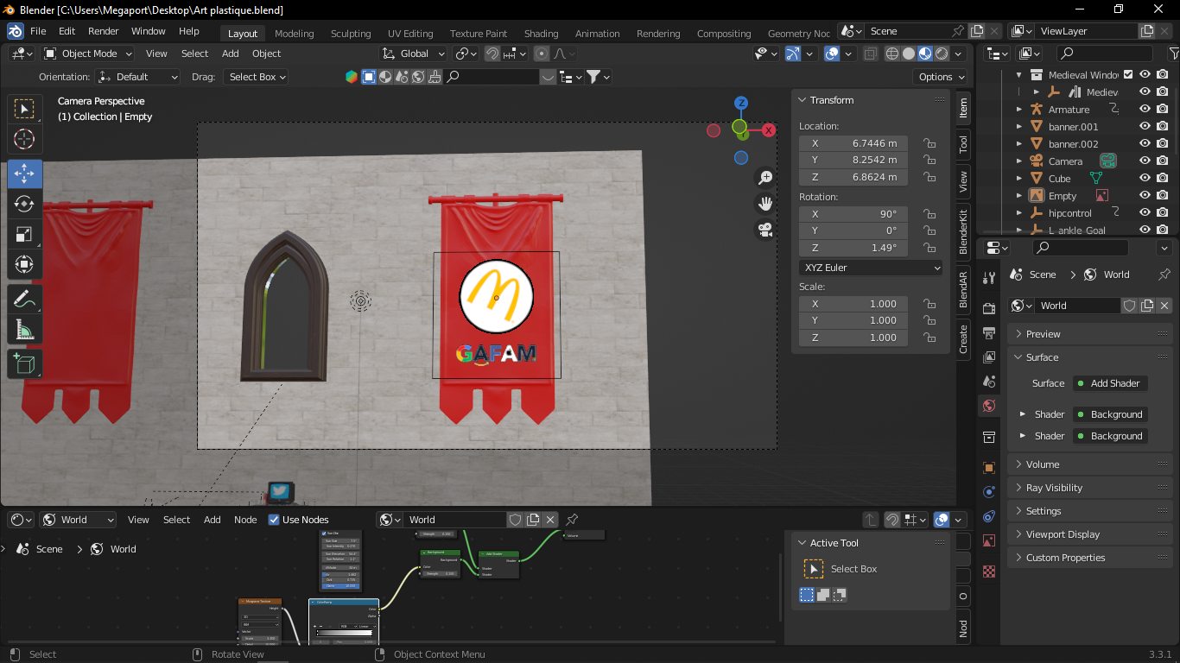Screen dimensions: 1180x663
Task: Click the pan view hand icon
Action: pyautogui.click(x=764, y=204)
